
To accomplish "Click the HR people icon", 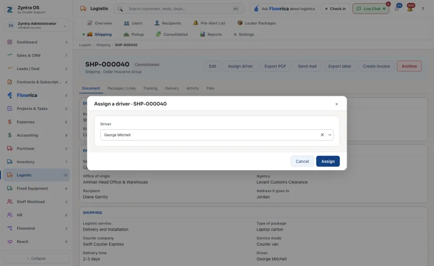I will [x=9, y=215].
